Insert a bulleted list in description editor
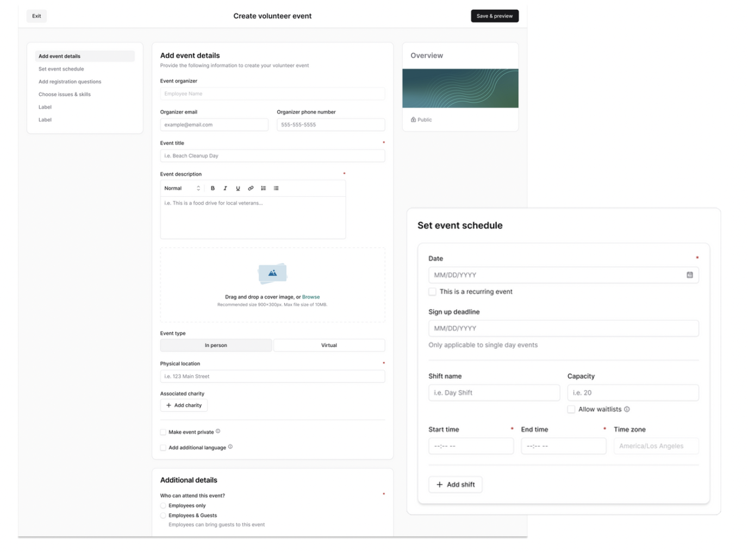The width and height of the screenshot is (748, 552). [x=276, y=189]
